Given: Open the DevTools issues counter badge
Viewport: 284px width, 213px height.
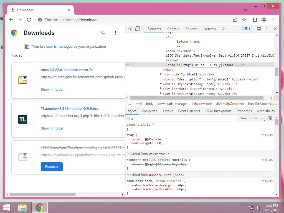Looking at the screenshot, I should 247,29.
